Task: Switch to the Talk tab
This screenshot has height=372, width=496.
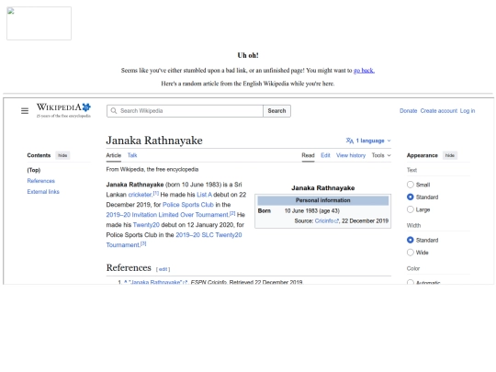Action: pos(132,155)
